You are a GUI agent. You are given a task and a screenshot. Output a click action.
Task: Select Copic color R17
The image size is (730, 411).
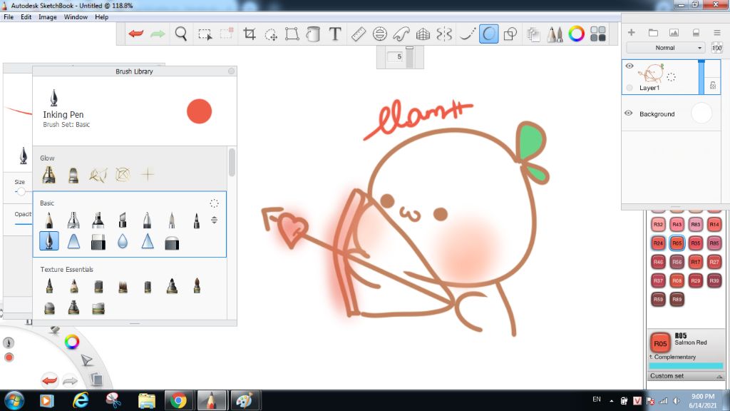pyautogui.click(x=696, y=262)
